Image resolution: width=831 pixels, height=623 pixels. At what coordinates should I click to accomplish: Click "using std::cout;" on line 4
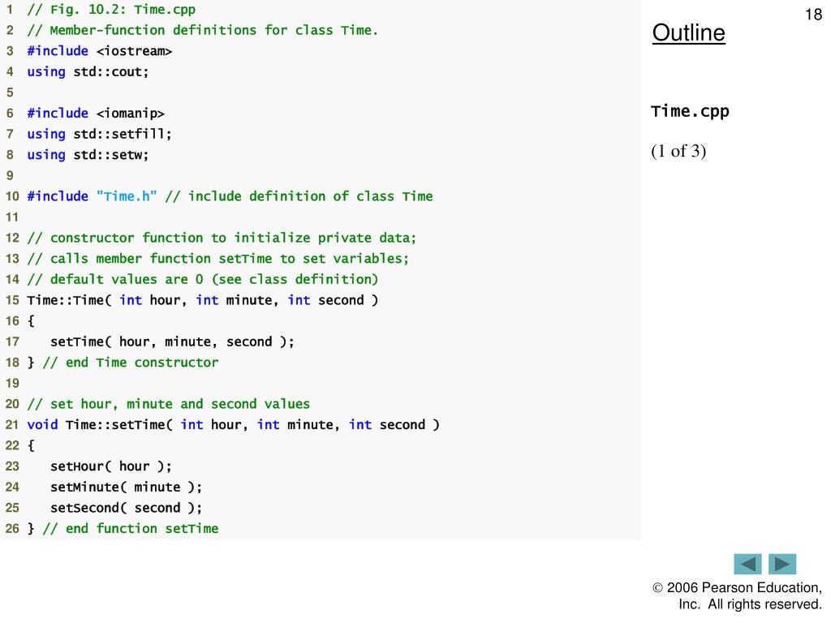tap(88, 71)
